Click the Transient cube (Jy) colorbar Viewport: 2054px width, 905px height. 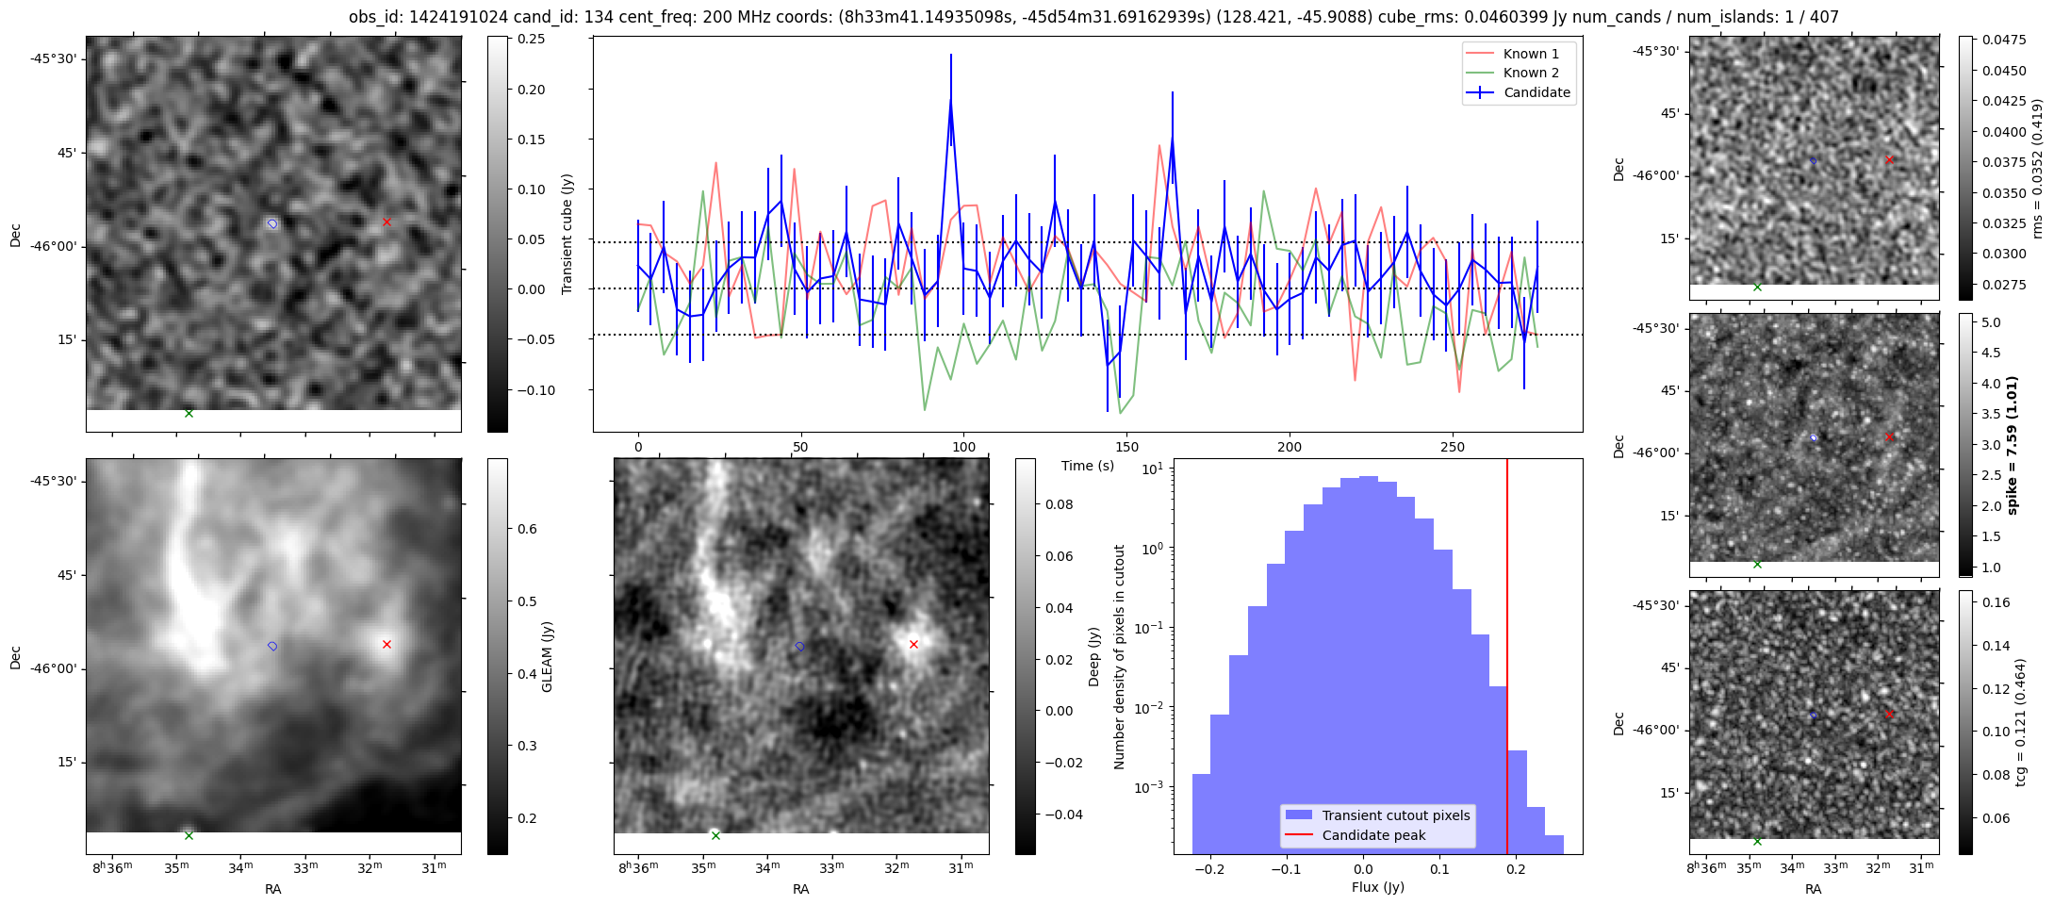(498, 234)
